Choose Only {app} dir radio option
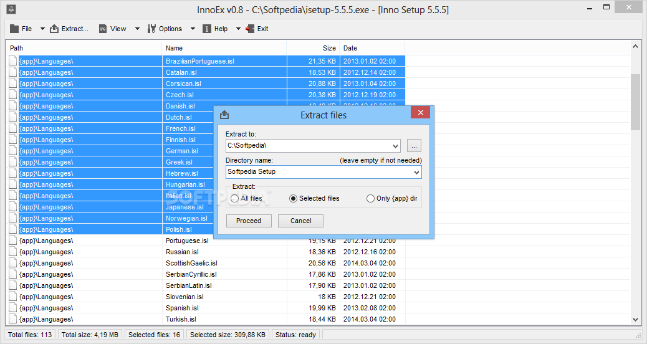Image resolution: width=647 pixels, height=344 pixels. 370,198
